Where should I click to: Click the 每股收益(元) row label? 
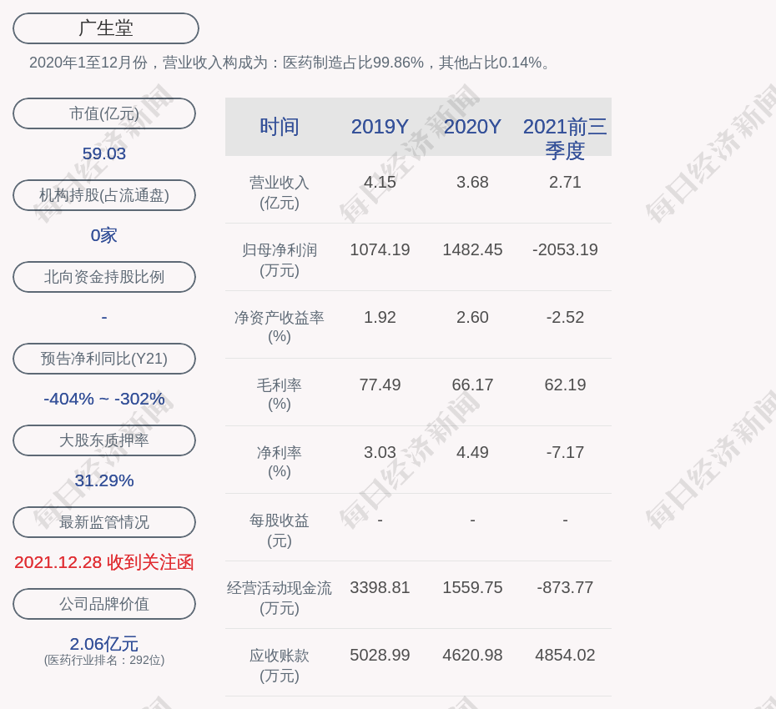coord(280,530)
